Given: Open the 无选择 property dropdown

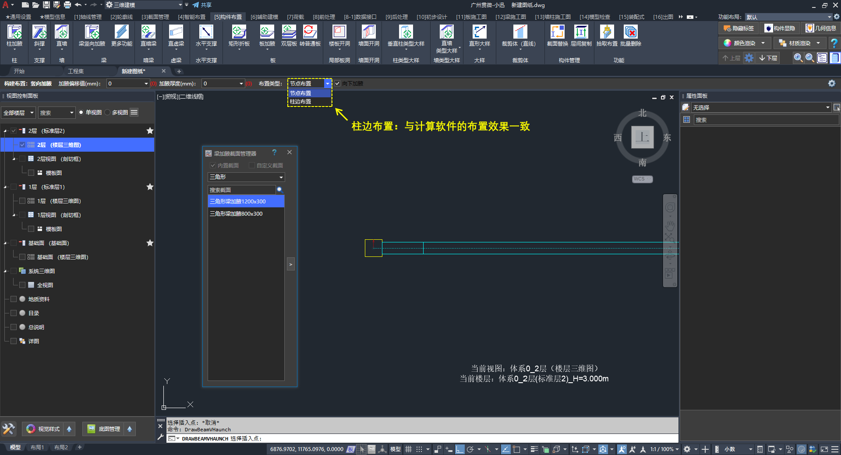Looking at the screenshot, I should (761, 107).
